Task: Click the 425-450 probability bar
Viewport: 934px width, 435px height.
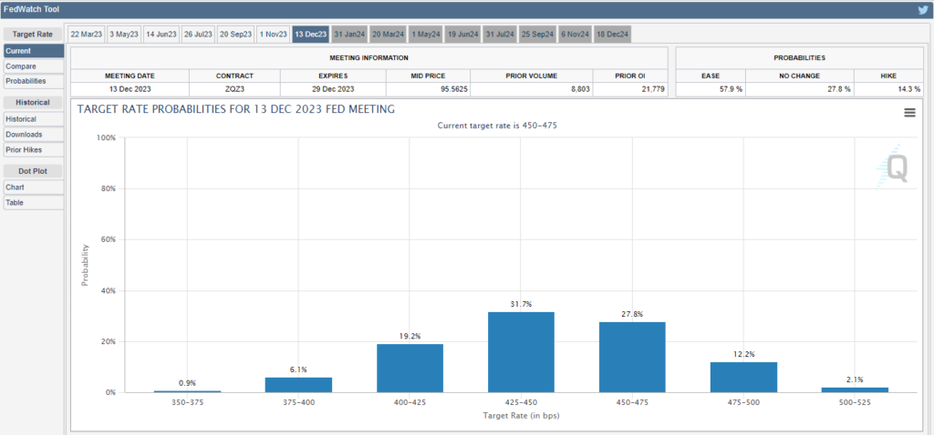Action: pyautogui.click(x=521, y=352)
